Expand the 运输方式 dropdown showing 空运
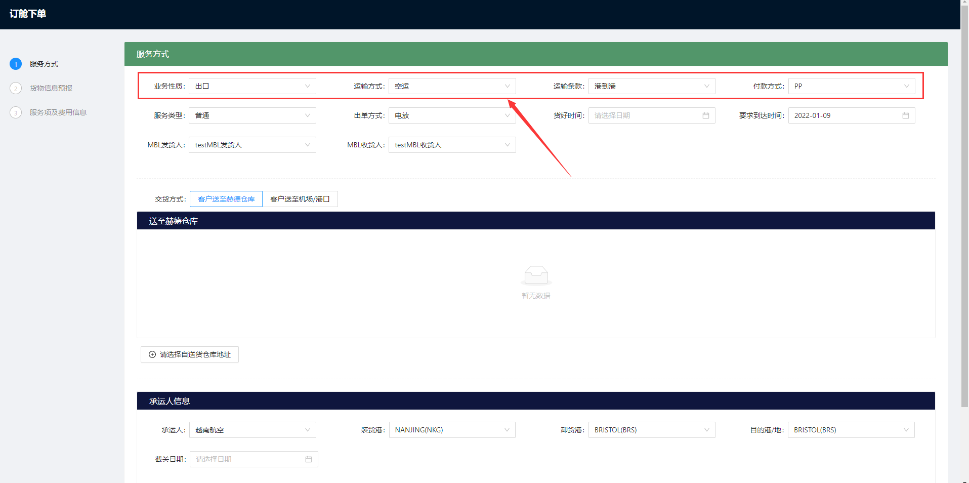969x483 pixels. (452, 86)
